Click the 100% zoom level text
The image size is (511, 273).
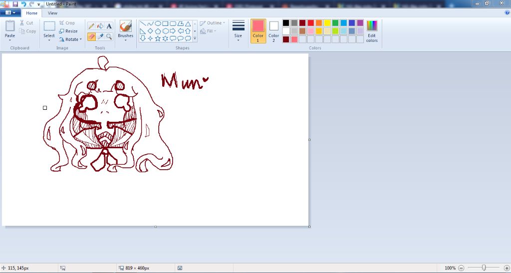[450, 268]
